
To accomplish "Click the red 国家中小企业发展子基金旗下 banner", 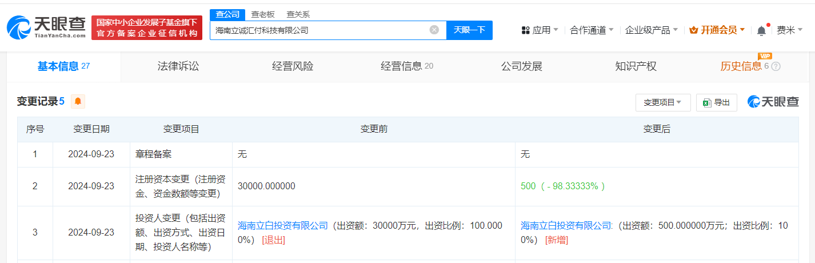I will (147, 28).
